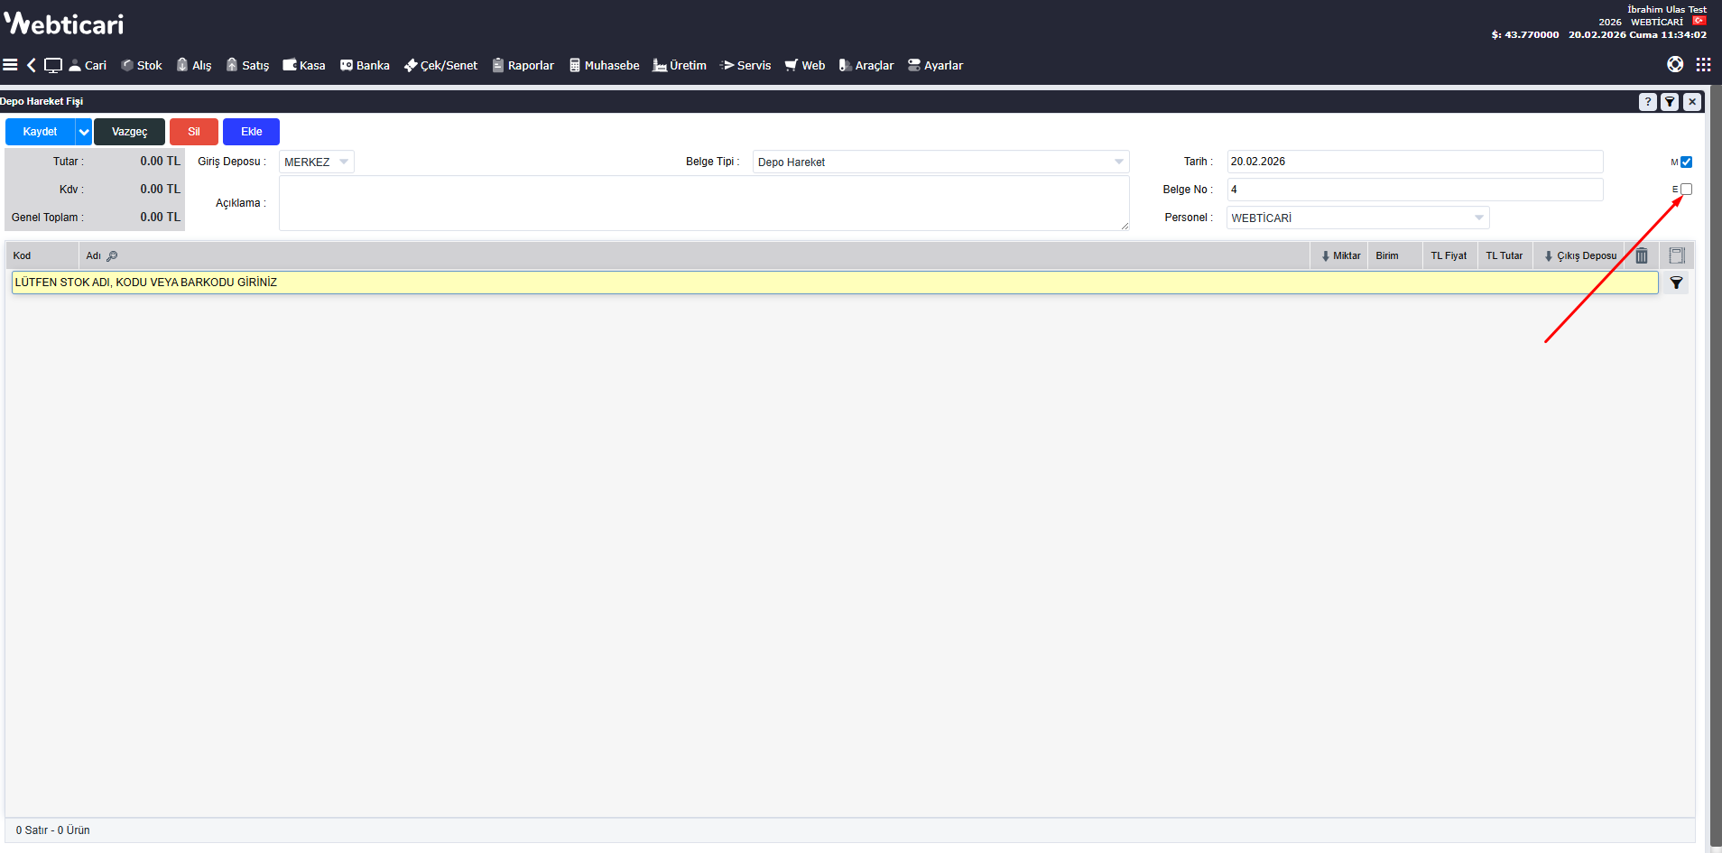Click the funnel filter icon beside stock search
The height and width of the screenshot is (853, 1722).
pyautogui.click(x=1676, y=283)
